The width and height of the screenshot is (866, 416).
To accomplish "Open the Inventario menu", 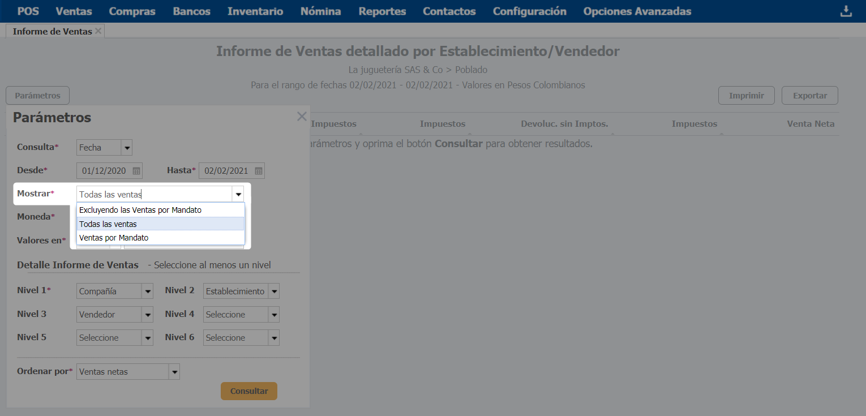I will [255, 11].
